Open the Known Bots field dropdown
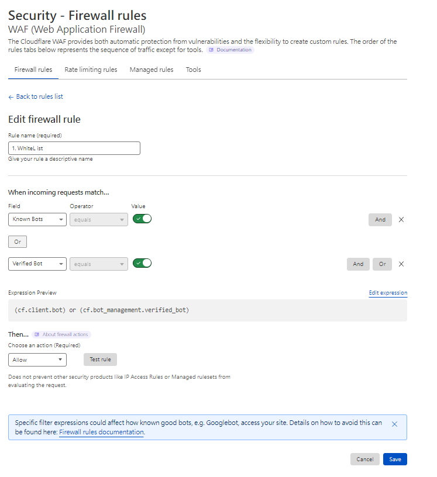This screenshot has width=437, height=477. point(37,220)
